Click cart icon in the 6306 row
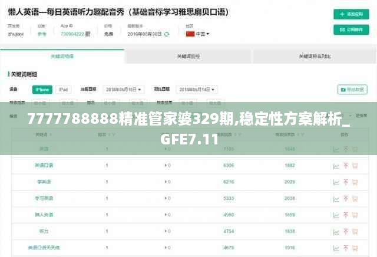Screen dimensions: 377x257 click(355, 166)
